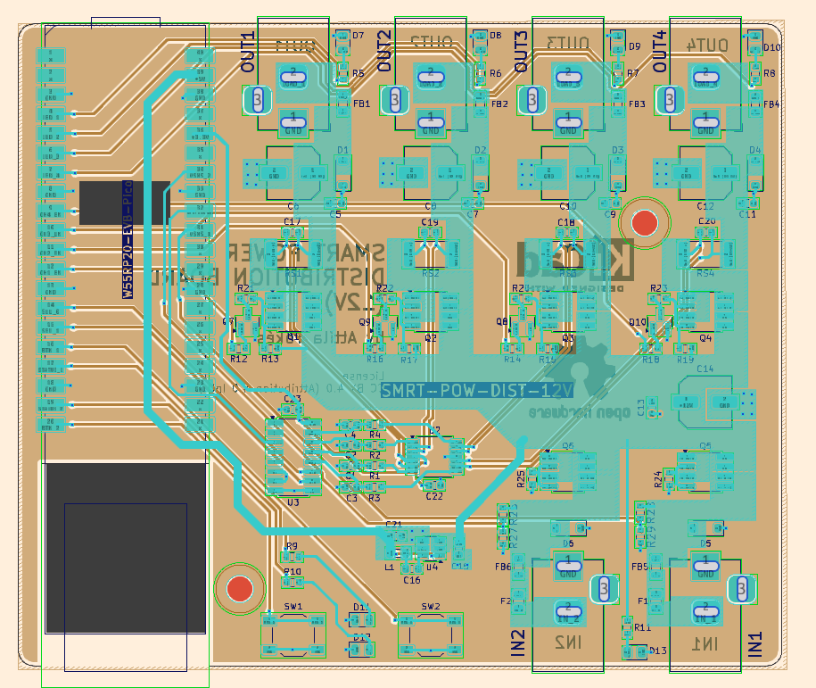Viewport: 816px width, 688px height.
Task: Select the red mounting hole near C9
Action: pos(645,223)
